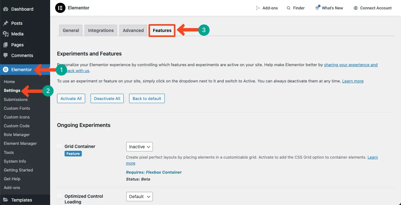This screenshot has width=401, height=205.
Task: Open Role Manager in Elementor submenu
Action: click(17, 134)
